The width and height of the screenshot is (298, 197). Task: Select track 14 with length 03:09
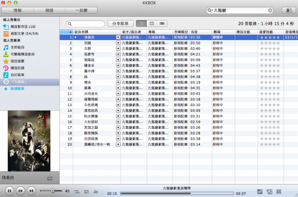coord(179,111)
